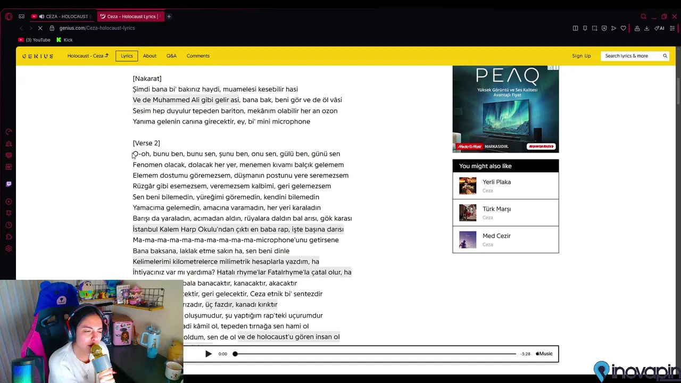Go to the About section

pyautogui.click(x=150, y=56)
